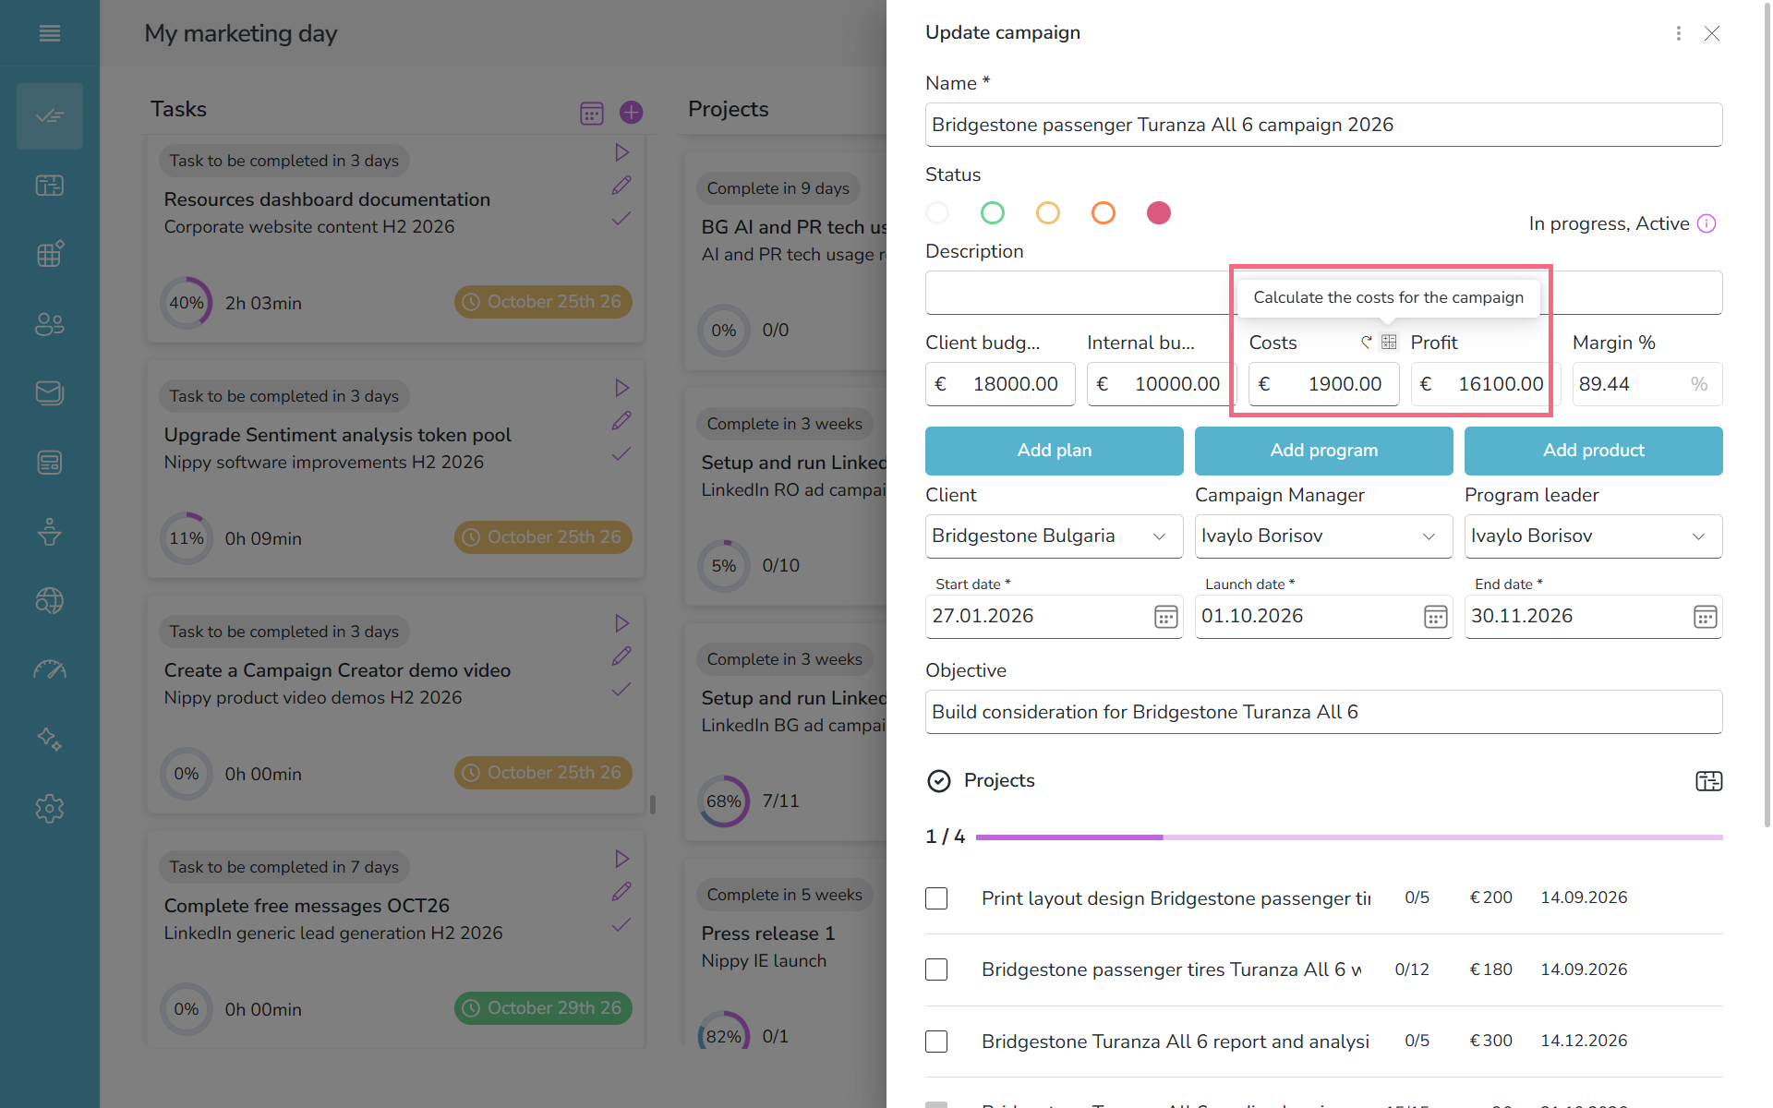Open the speedometer dashboard sidebar icon

coord(50,670)
